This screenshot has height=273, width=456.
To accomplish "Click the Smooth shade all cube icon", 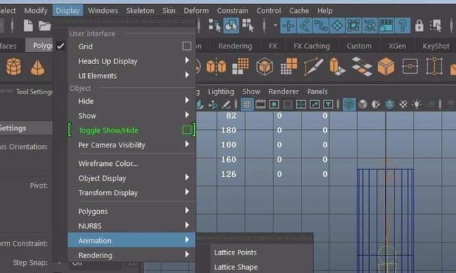I will (362, 104).
